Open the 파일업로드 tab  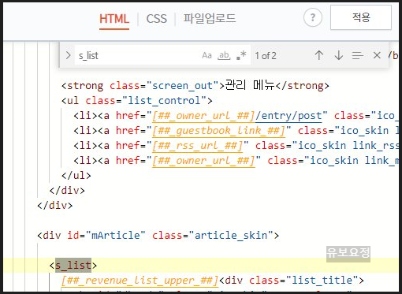[x=210, y=18]
